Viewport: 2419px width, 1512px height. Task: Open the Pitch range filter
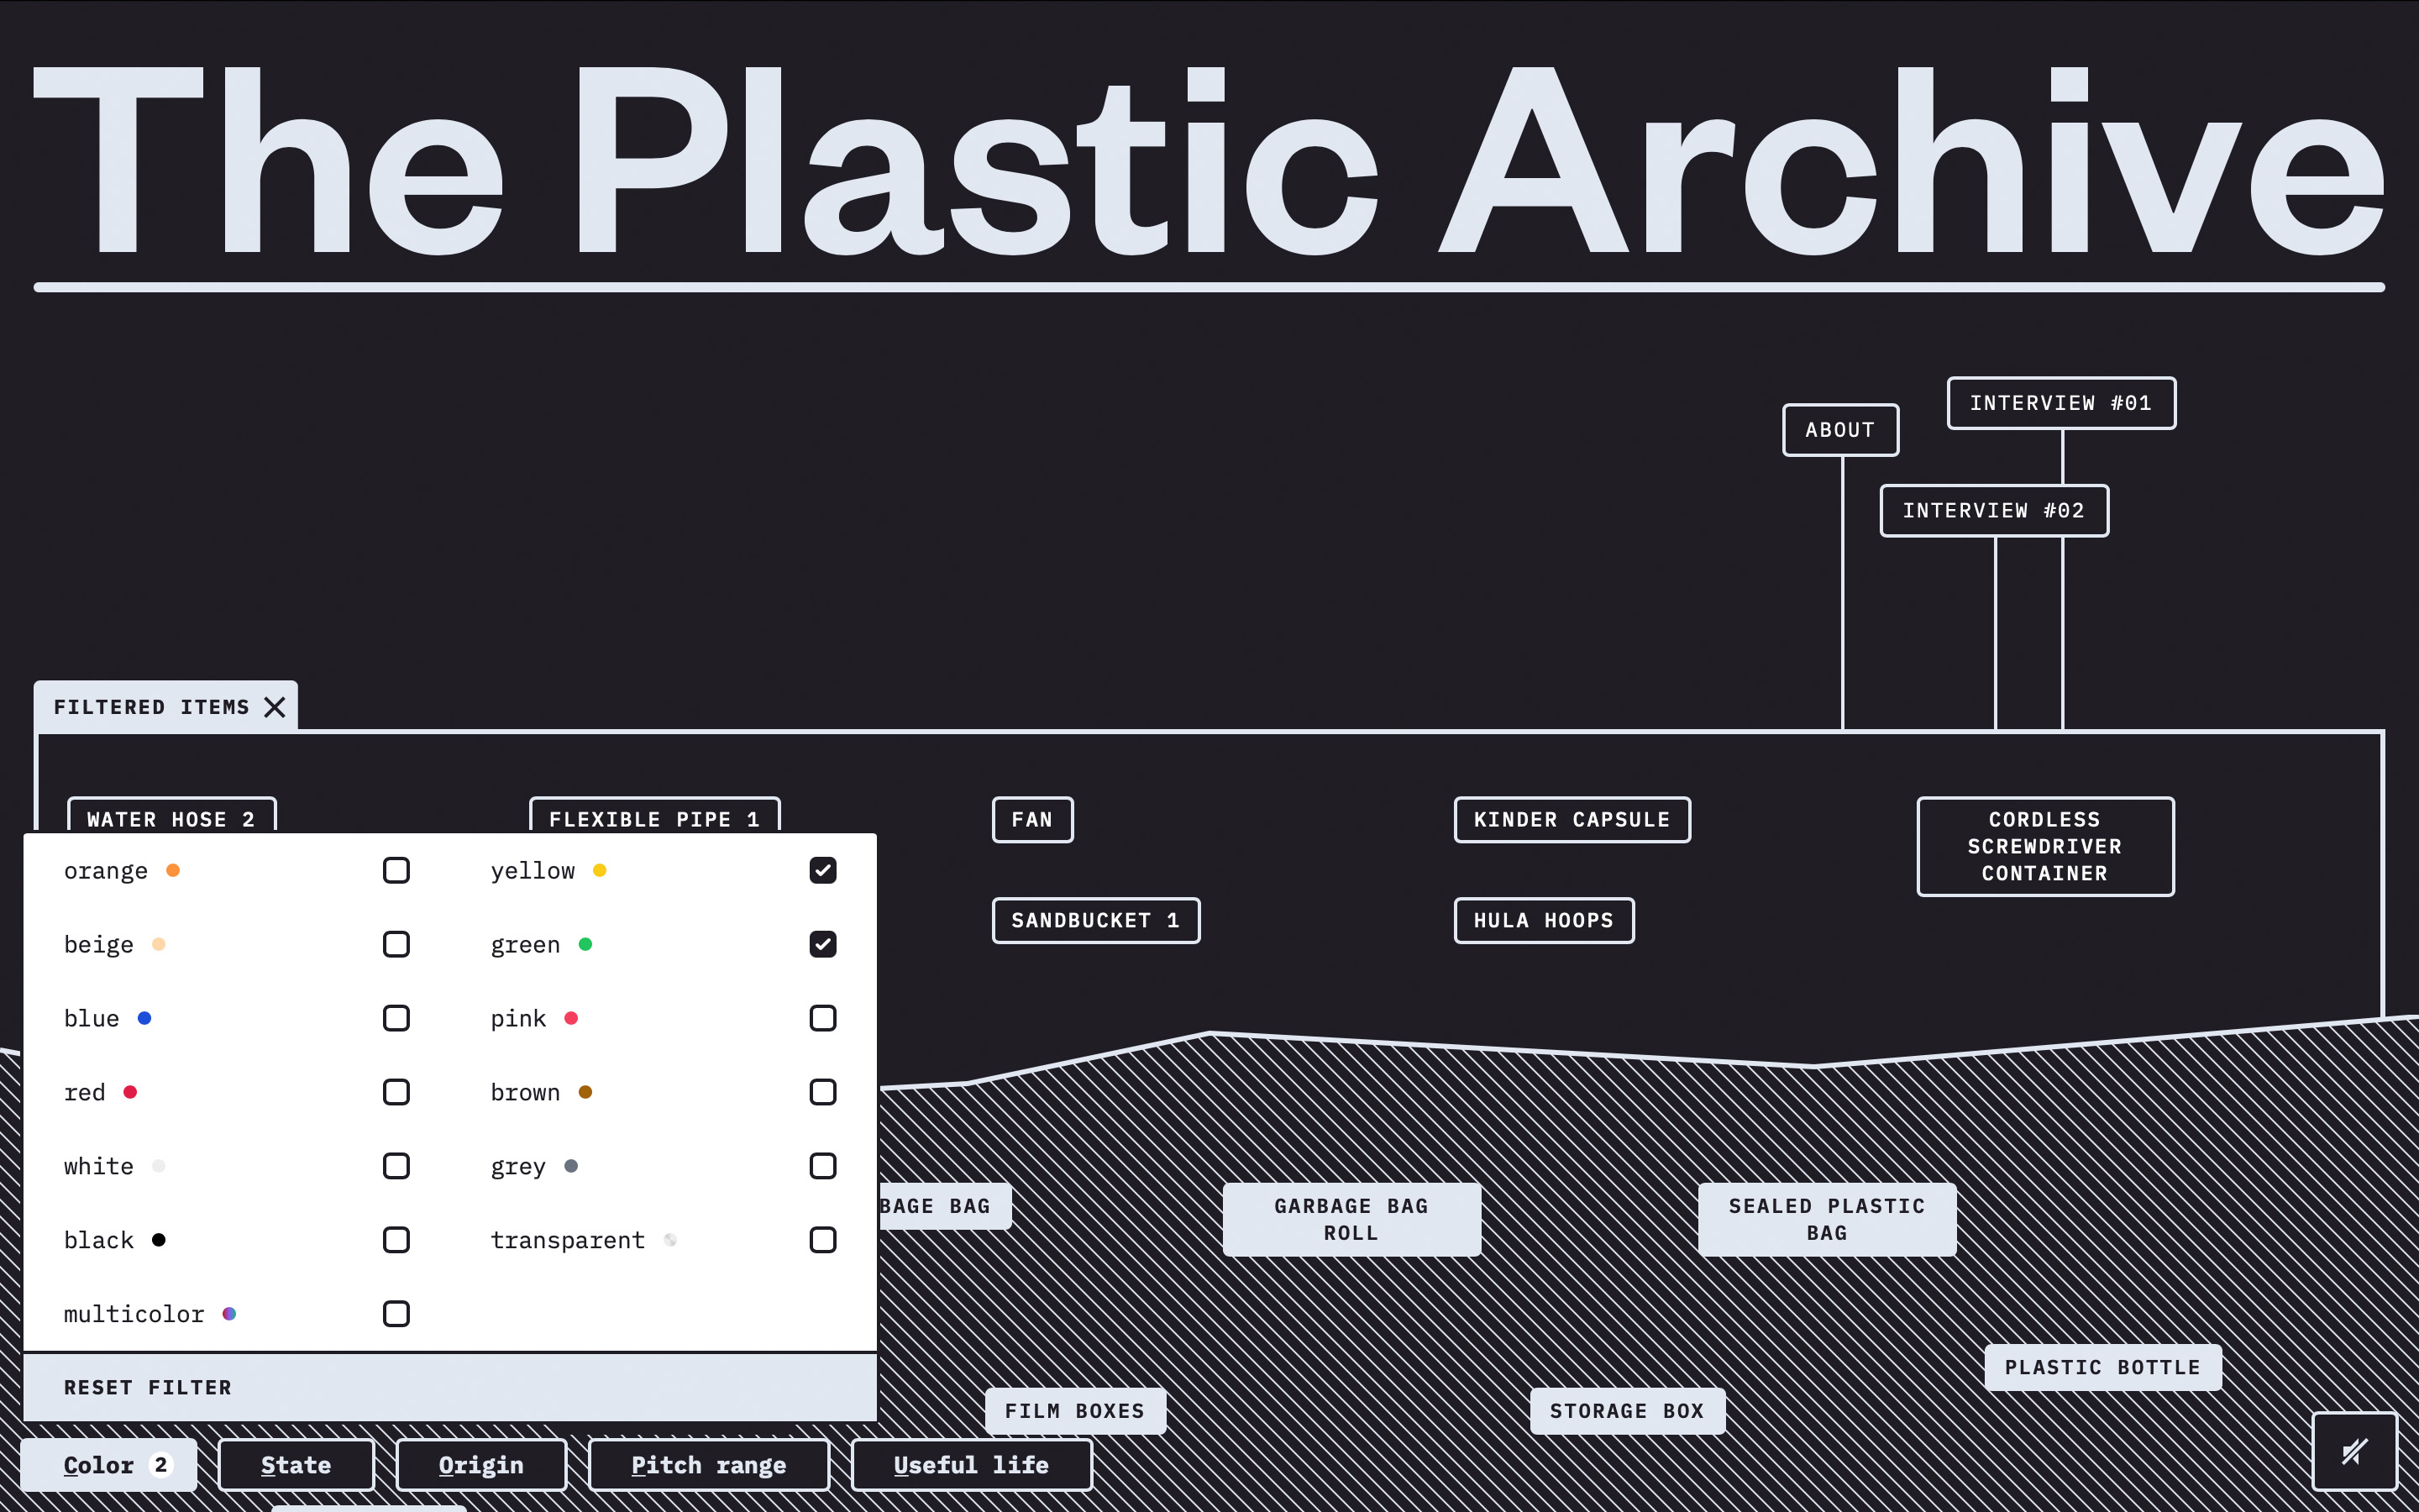[709, 1465]
